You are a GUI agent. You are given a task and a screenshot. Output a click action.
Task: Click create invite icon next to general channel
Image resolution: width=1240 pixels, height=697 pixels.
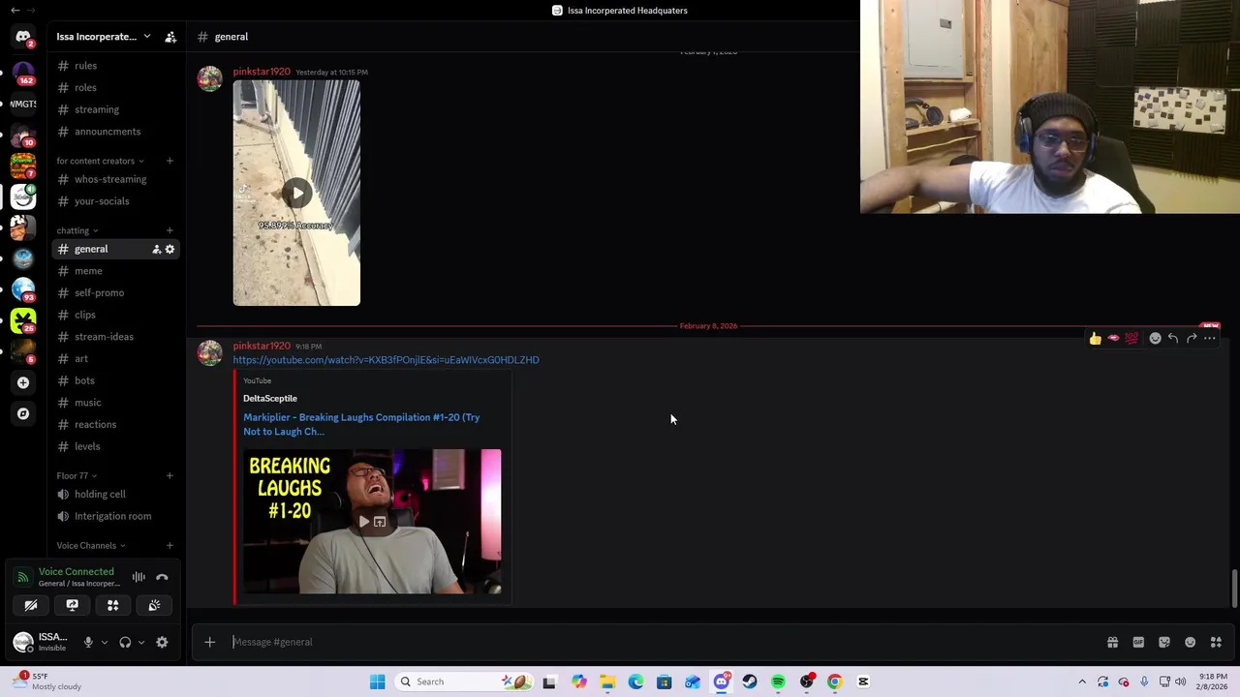[156, 249]
